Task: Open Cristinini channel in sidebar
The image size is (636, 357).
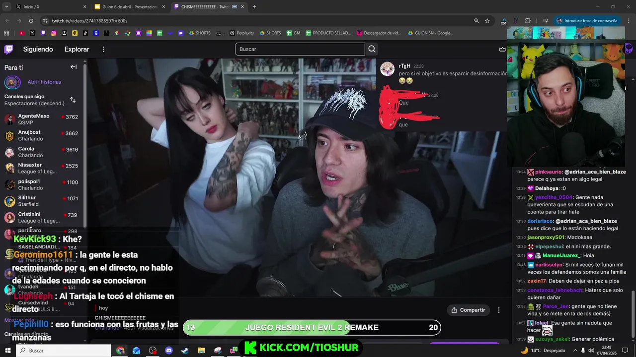Action: tap(41, 217)
